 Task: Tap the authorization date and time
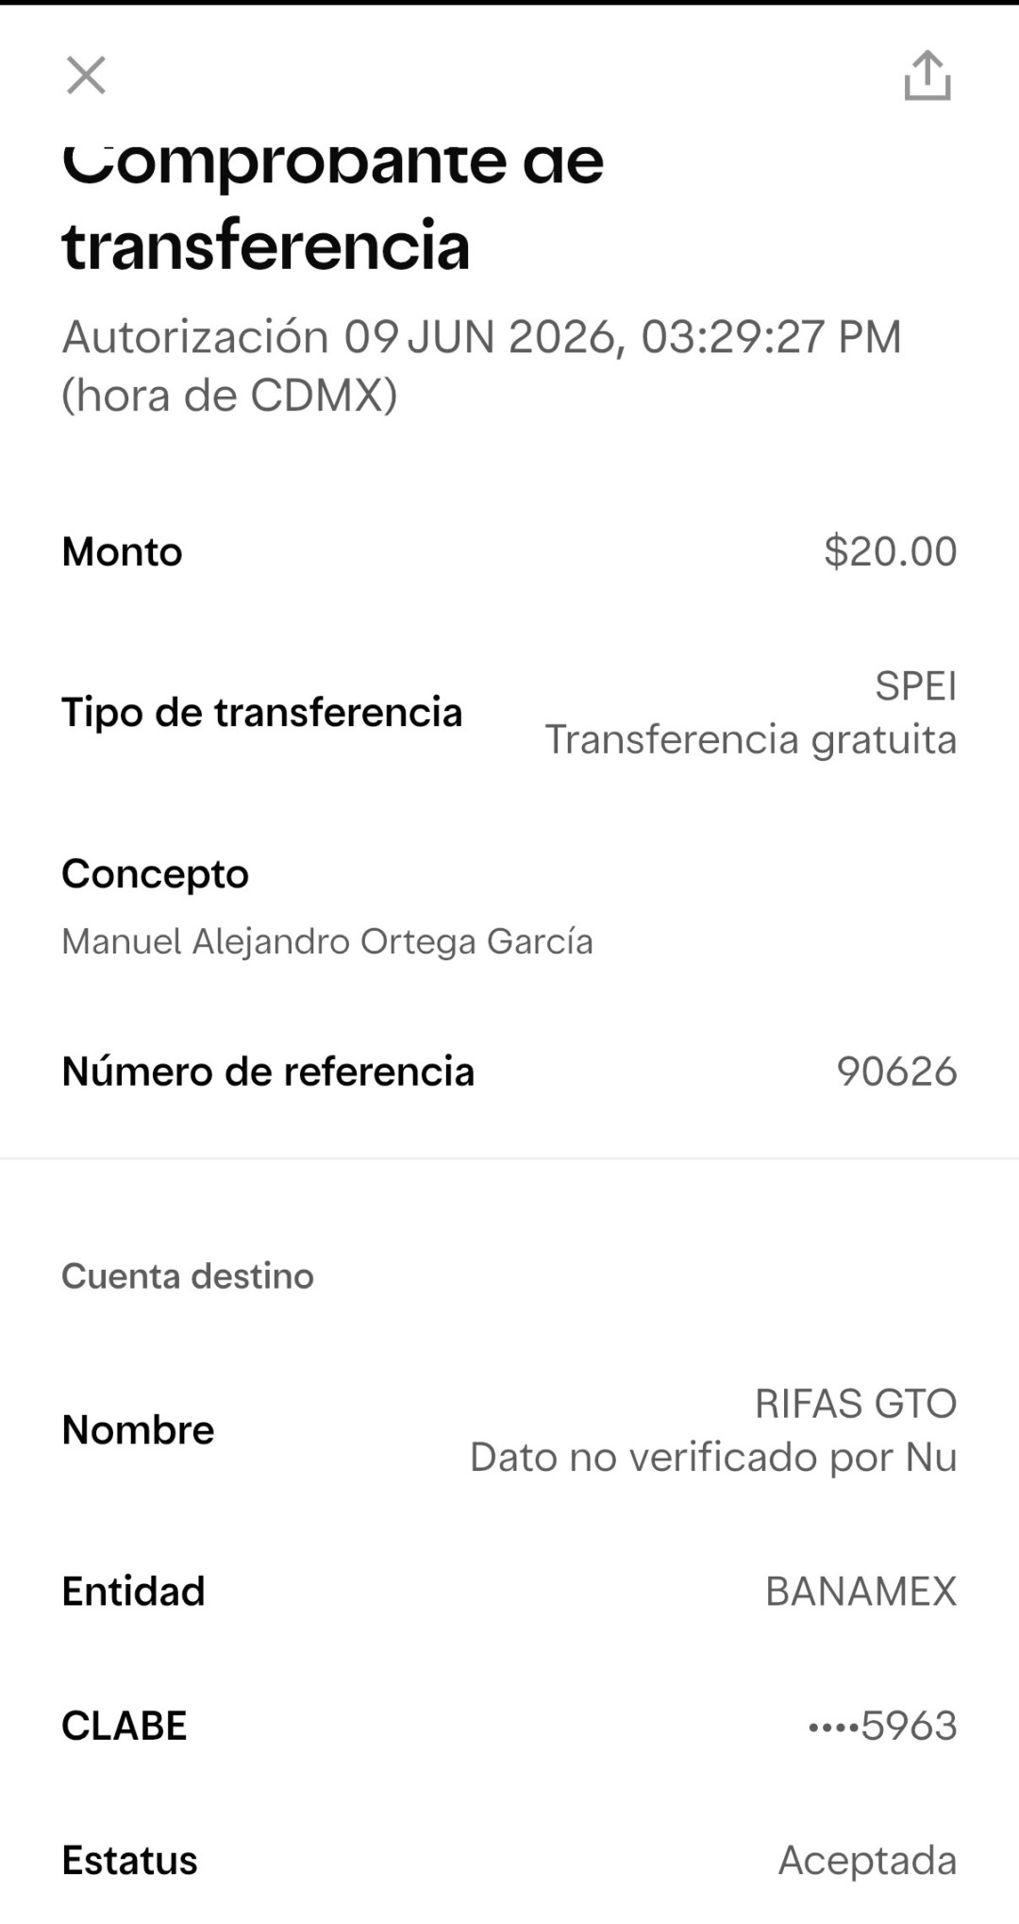click(481, 365)
